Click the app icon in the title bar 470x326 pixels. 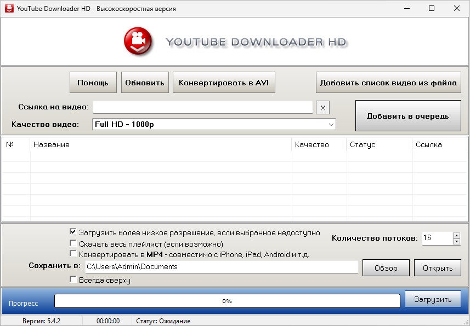coord(9,8)
